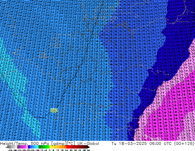Viewport: 195px width, 151px height.
Task: Click the dark blue legend swatch above -30
Action: click(29, 147)
